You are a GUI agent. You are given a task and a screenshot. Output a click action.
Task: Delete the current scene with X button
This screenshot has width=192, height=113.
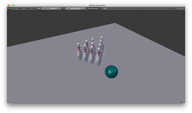point(84,8)
